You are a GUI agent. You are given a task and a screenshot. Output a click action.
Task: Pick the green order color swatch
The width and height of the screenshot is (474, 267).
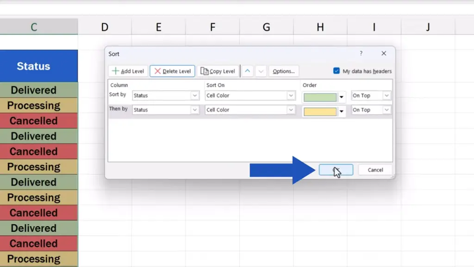point(320,97)
